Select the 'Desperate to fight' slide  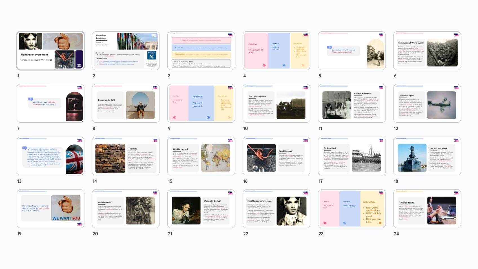click(126, 103)
